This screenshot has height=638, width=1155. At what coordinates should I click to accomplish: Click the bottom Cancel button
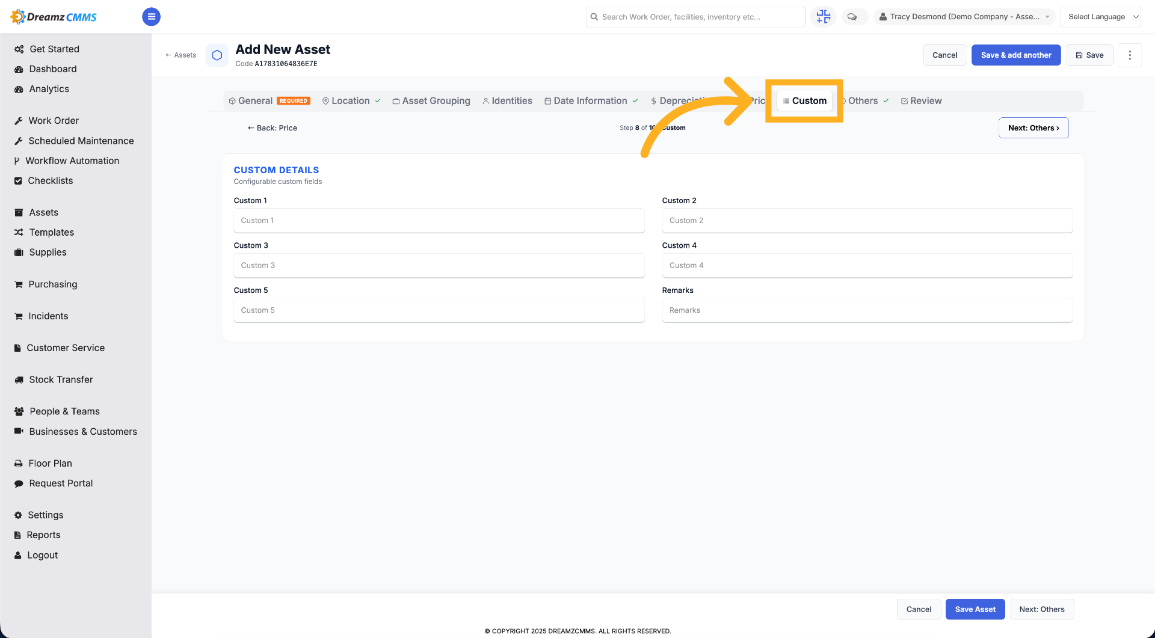[x=919, y=609]
